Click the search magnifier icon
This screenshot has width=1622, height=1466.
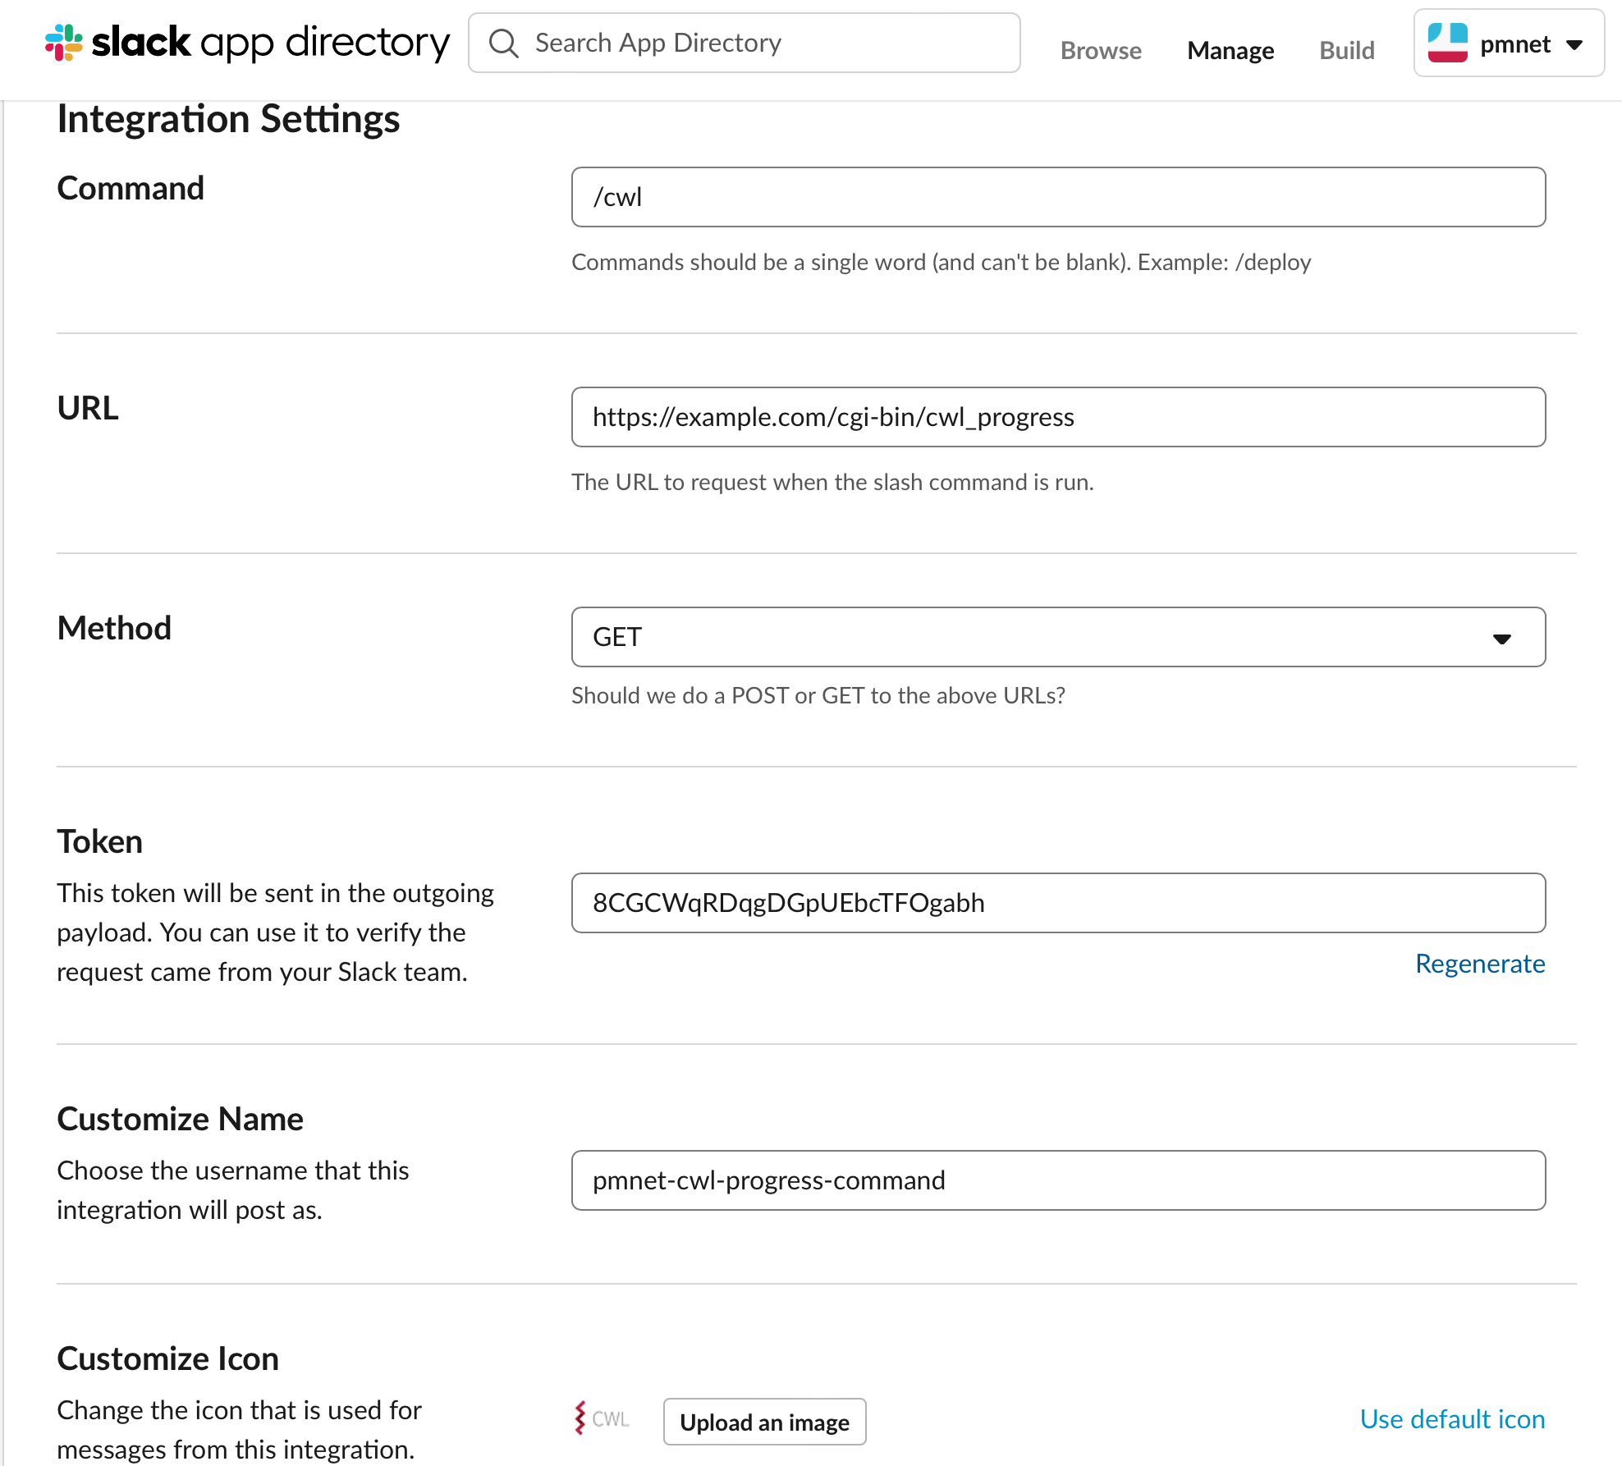pos(503,43)
